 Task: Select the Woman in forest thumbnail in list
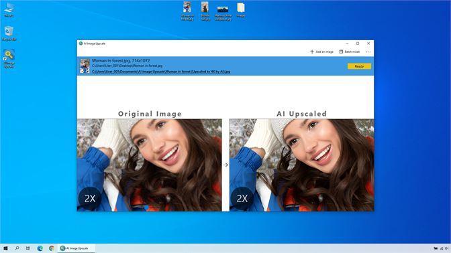[85, 66]
